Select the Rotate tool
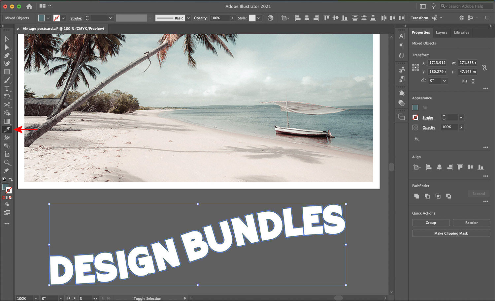This screenshot has height=301, width=495. [7, 97]
